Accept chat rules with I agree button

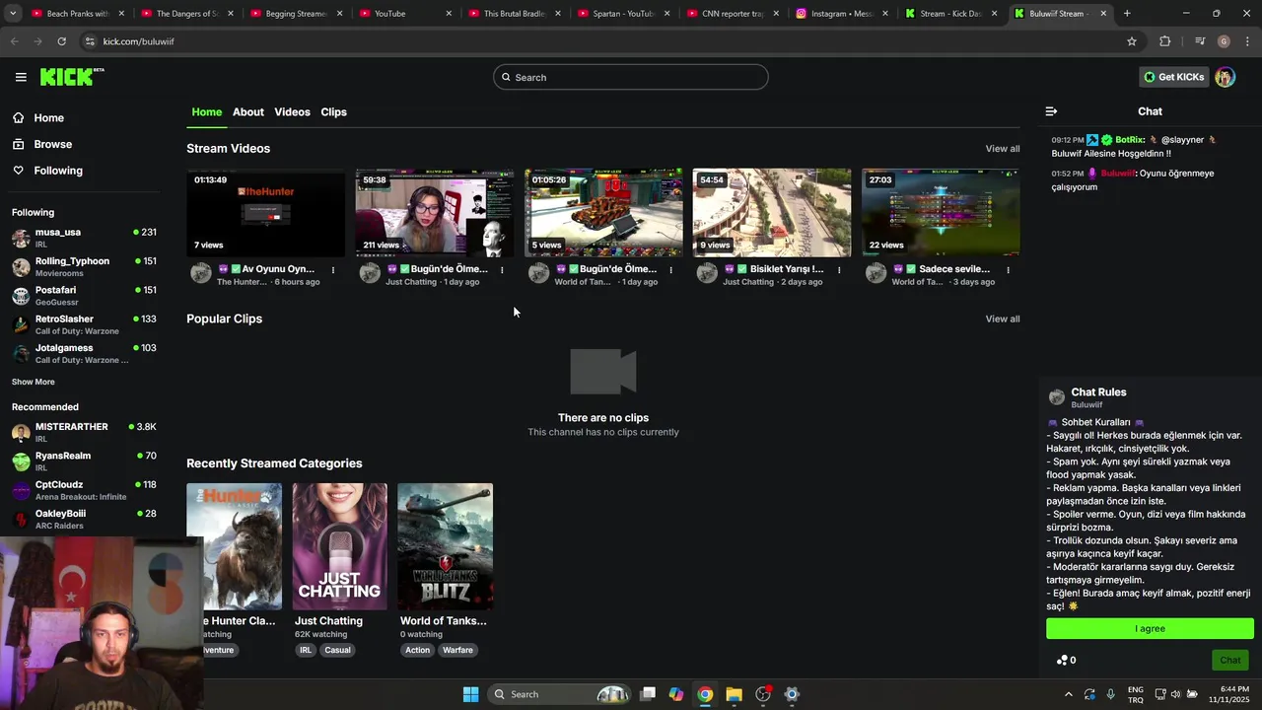click(x=1150, y=628)
